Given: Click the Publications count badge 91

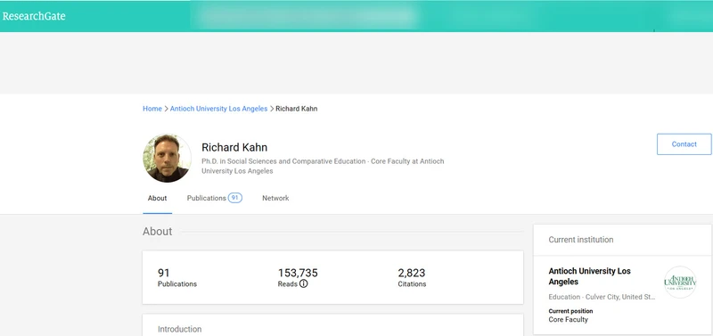Looking at the screenshot, I should pos(235,198).
